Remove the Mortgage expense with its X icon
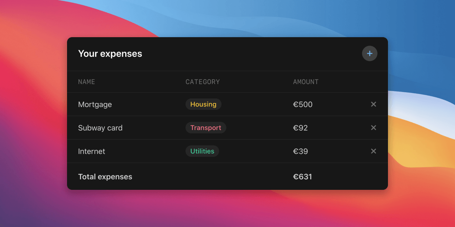455x227 pixels. click(373, 104)
